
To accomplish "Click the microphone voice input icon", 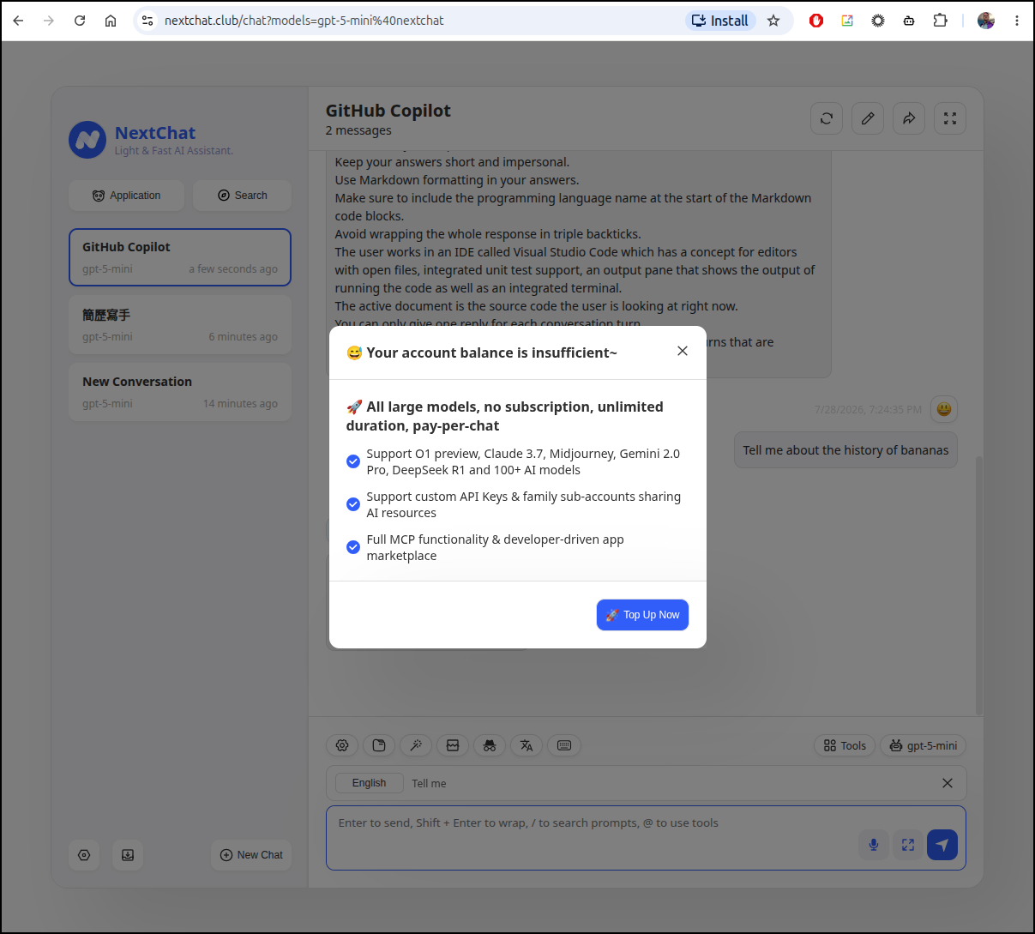I will [x=874, y=845].
